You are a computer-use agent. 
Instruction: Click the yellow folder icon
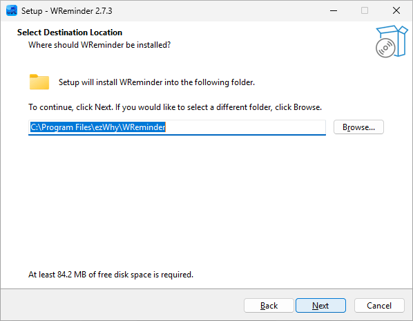coord(39,82)
